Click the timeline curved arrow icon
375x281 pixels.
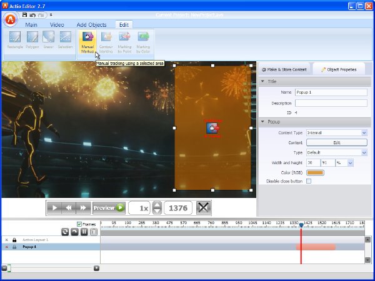point(74,232)
